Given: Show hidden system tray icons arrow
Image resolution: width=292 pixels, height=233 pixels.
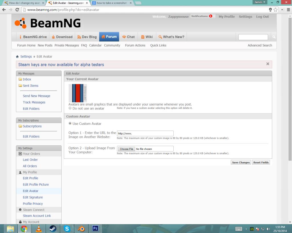Looking at the screenshot, I should (246, 229).
